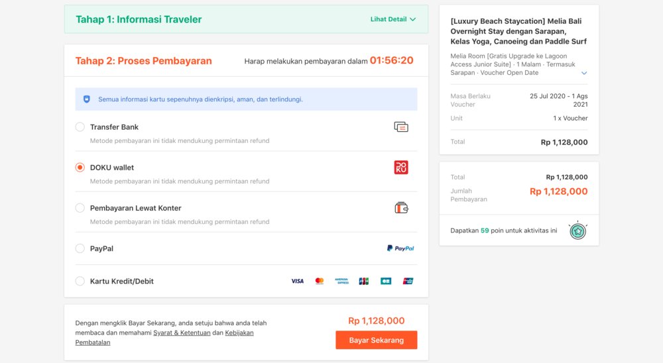The width and height of the screenshot is (663, 363).
Task: Open the Kebijakan Pembatalan link
Action: click(239, 333)
